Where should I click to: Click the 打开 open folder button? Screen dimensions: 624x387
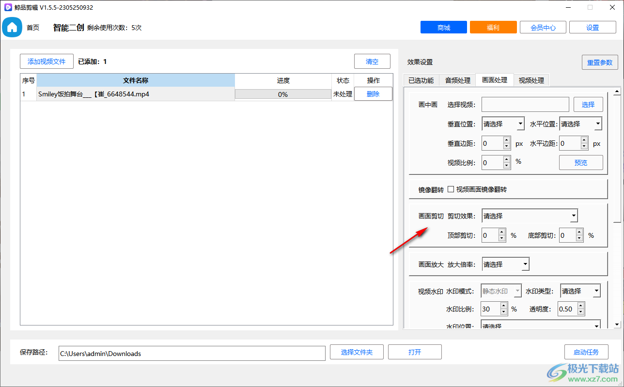point(415,352)
